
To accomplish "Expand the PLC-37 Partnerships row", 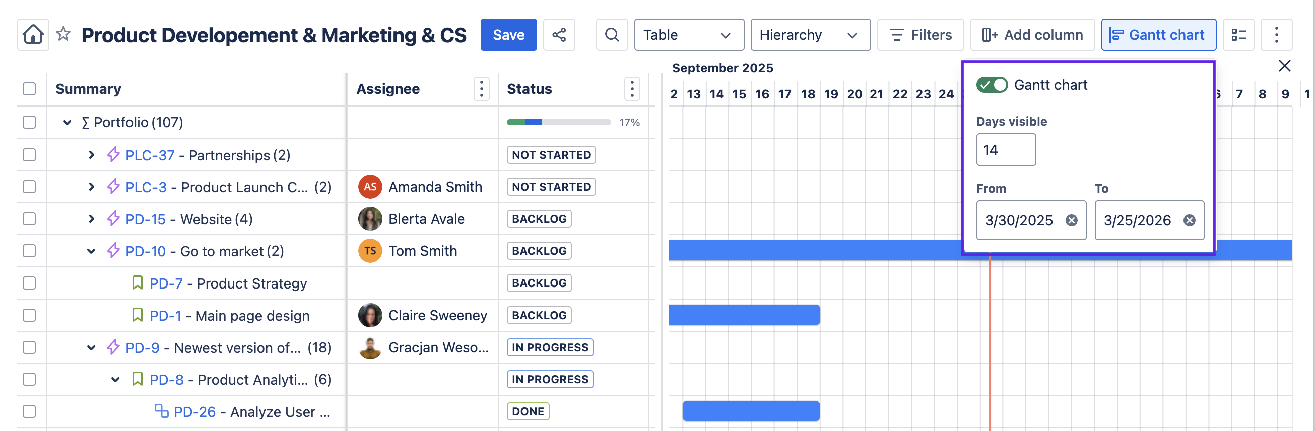I will point(91,155).
